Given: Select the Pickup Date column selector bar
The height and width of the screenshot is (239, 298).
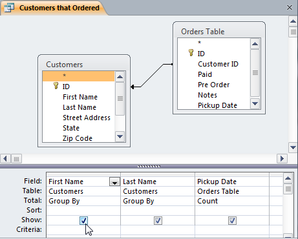Looking at the screenshot, I should [x=232, y=174].
